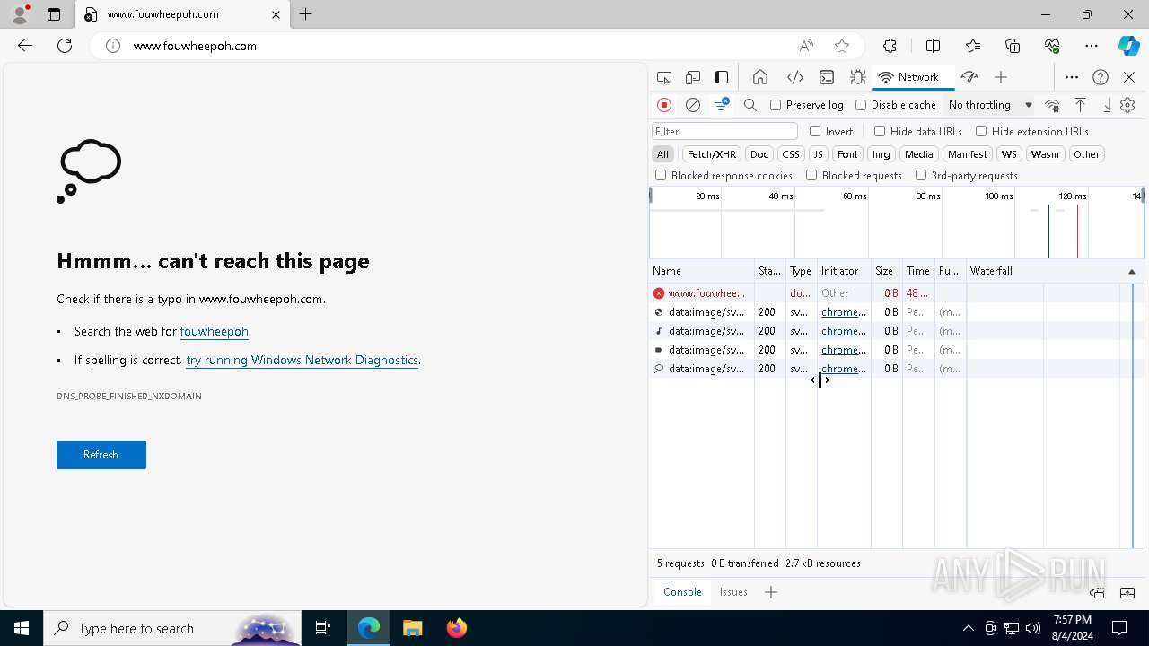Select the All request type filter
The height and width of the screenshot is (646, 1149).
[662, 154]
